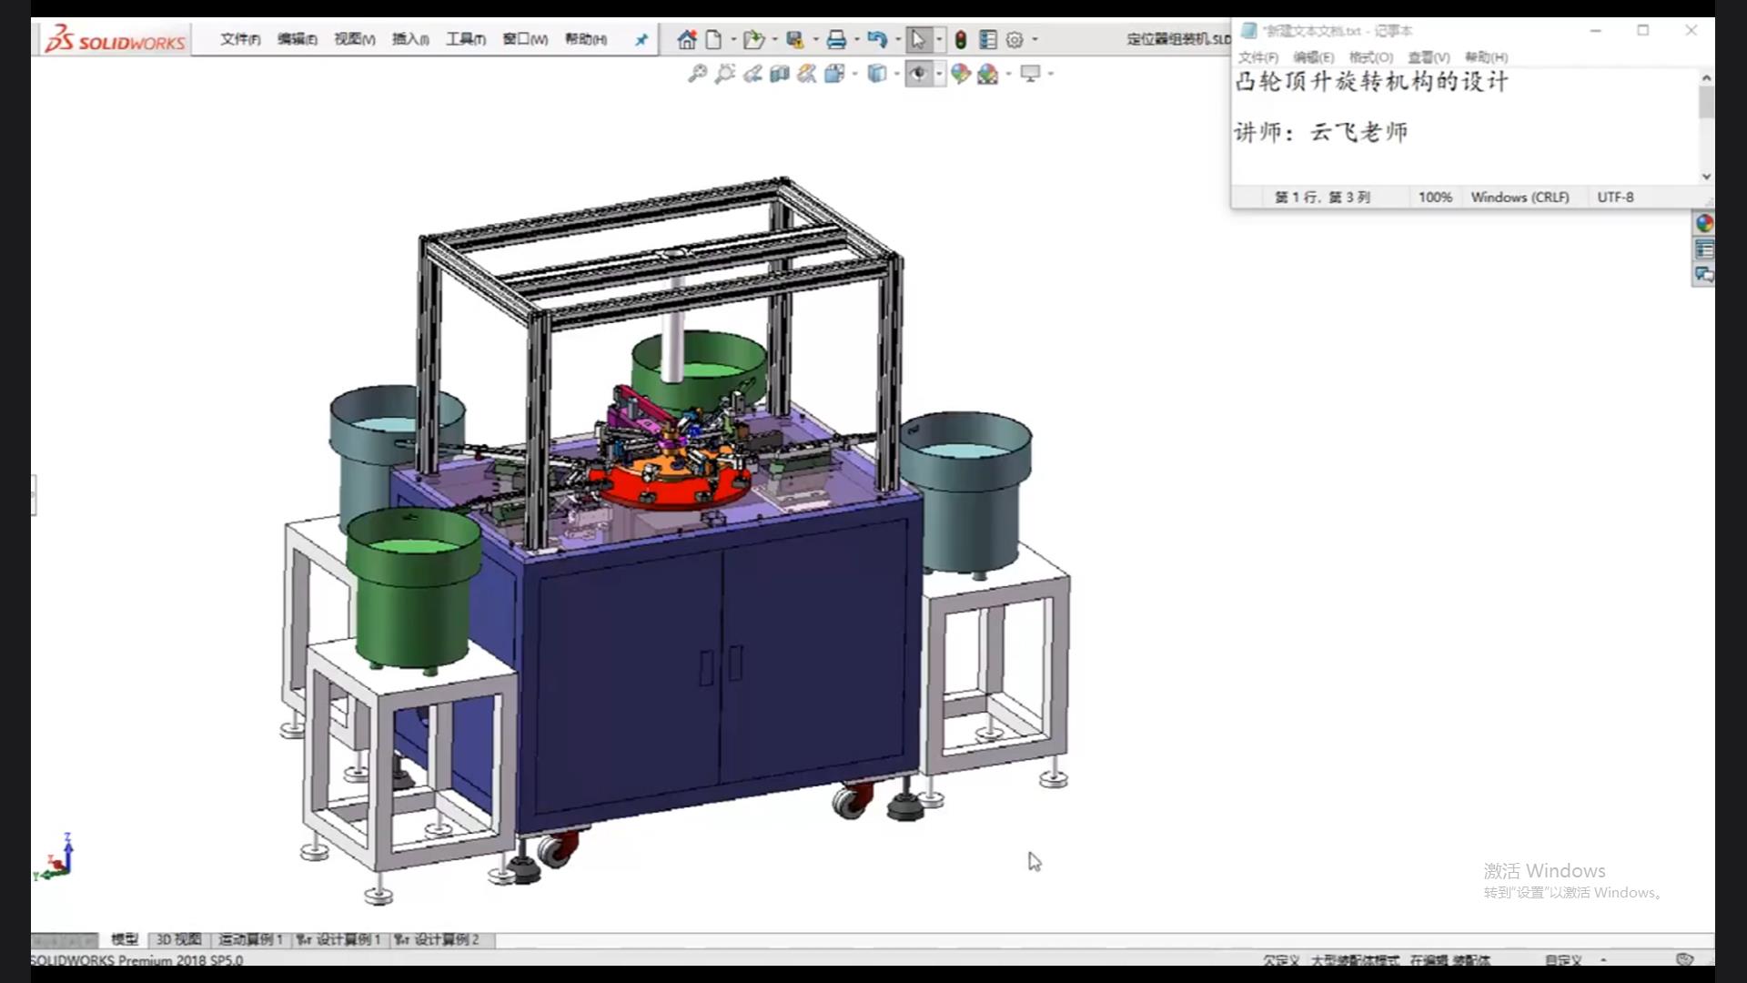Undo the last action with the Undo arrow
This screenshot has height=983, width=1747.
click(876, 39)
